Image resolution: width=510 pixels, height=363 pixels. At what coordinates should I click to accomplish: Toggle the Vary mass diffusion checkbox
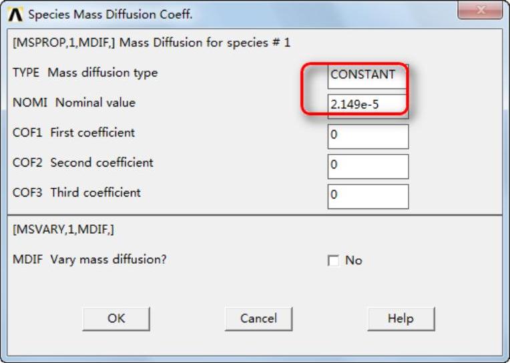coord(334,261)
